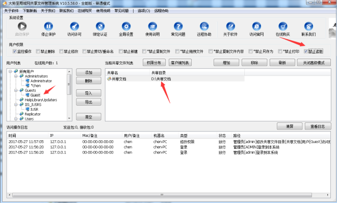Click the 启动保护 play icon
This screenshot has height=203, width=337.
coord(22,26)
